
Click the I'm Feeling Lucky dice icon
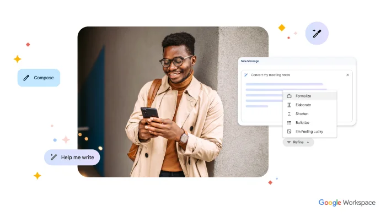pyautogui.click(x=289, y=132)
